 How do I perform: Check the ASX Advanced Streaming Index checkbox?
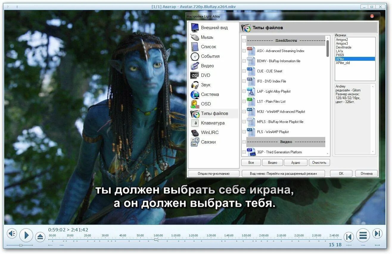244,51
